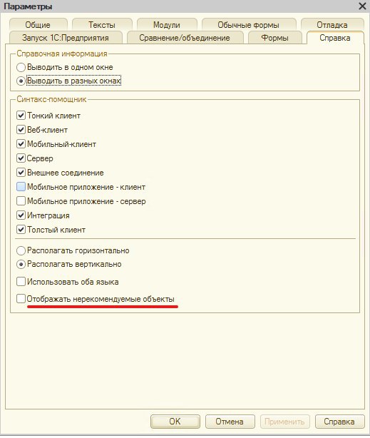Uncheck the Толстый клиент checkbox
Viewport: 370px width, 438px height.
tap(21, 229)
